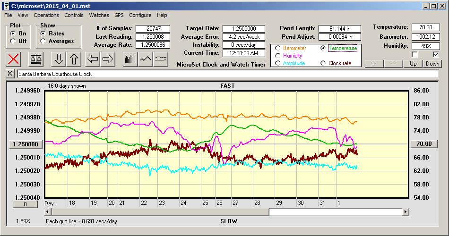Select the bar graph display icon
Image resolution: width=449 pixels, height=236 pixels.
pyautogui.click(x=130, y=59)
